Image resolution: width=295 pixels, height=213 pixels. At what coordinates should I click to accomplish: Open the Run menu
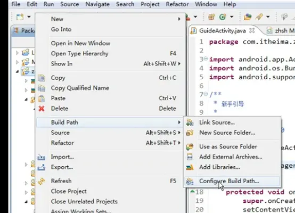click(49, 4)
